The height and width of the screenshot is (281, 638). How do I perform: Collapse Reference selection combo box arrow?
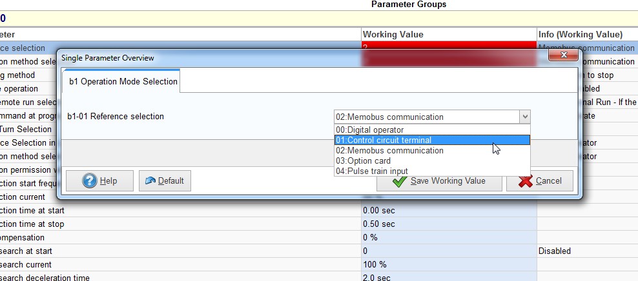coord(525,117)
